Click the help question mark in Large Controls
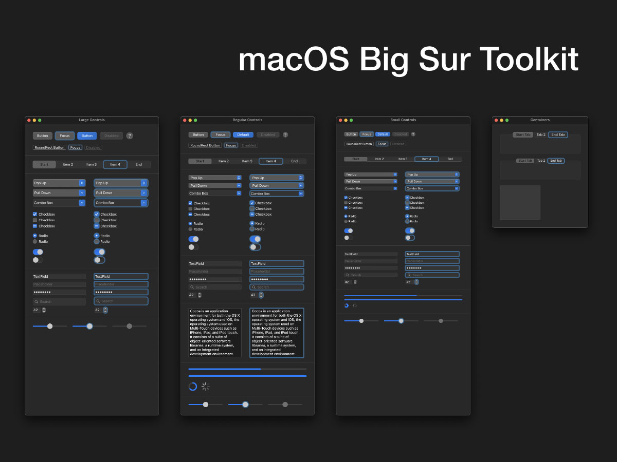Viewport: 617px width, 462px height. (x=130, y=136)
